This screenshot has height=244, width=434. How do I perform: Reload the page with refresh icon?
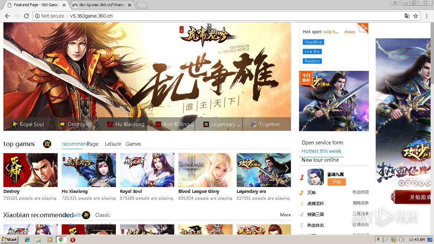click(x=26, y=16)
